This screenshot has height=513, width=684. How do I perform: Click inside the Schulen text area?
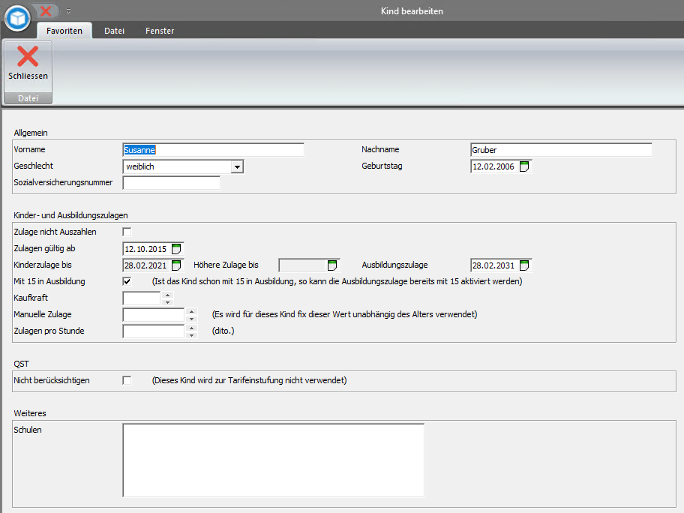point(274,460)
